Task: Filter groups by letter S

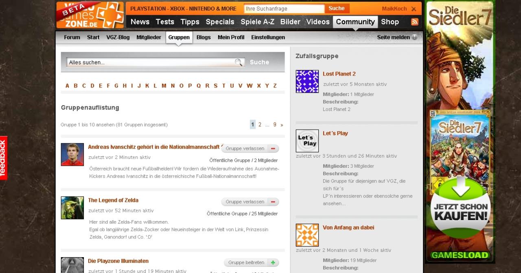Action: (215, 86)
